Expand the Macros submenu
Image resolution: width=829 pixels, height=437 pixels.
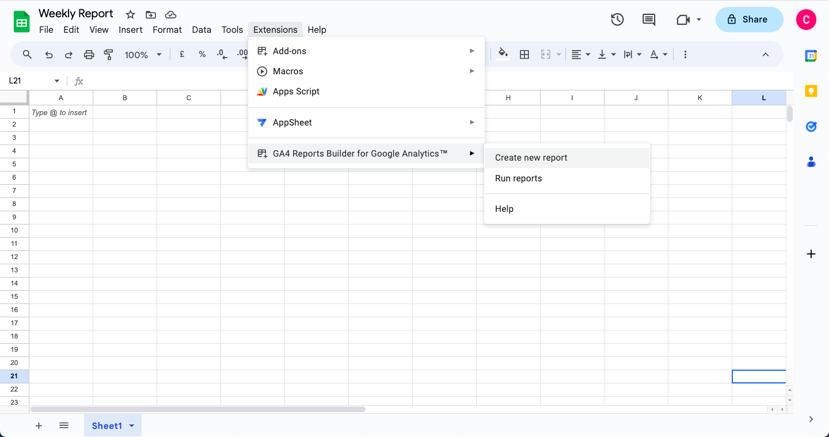[x=366, y=71]
